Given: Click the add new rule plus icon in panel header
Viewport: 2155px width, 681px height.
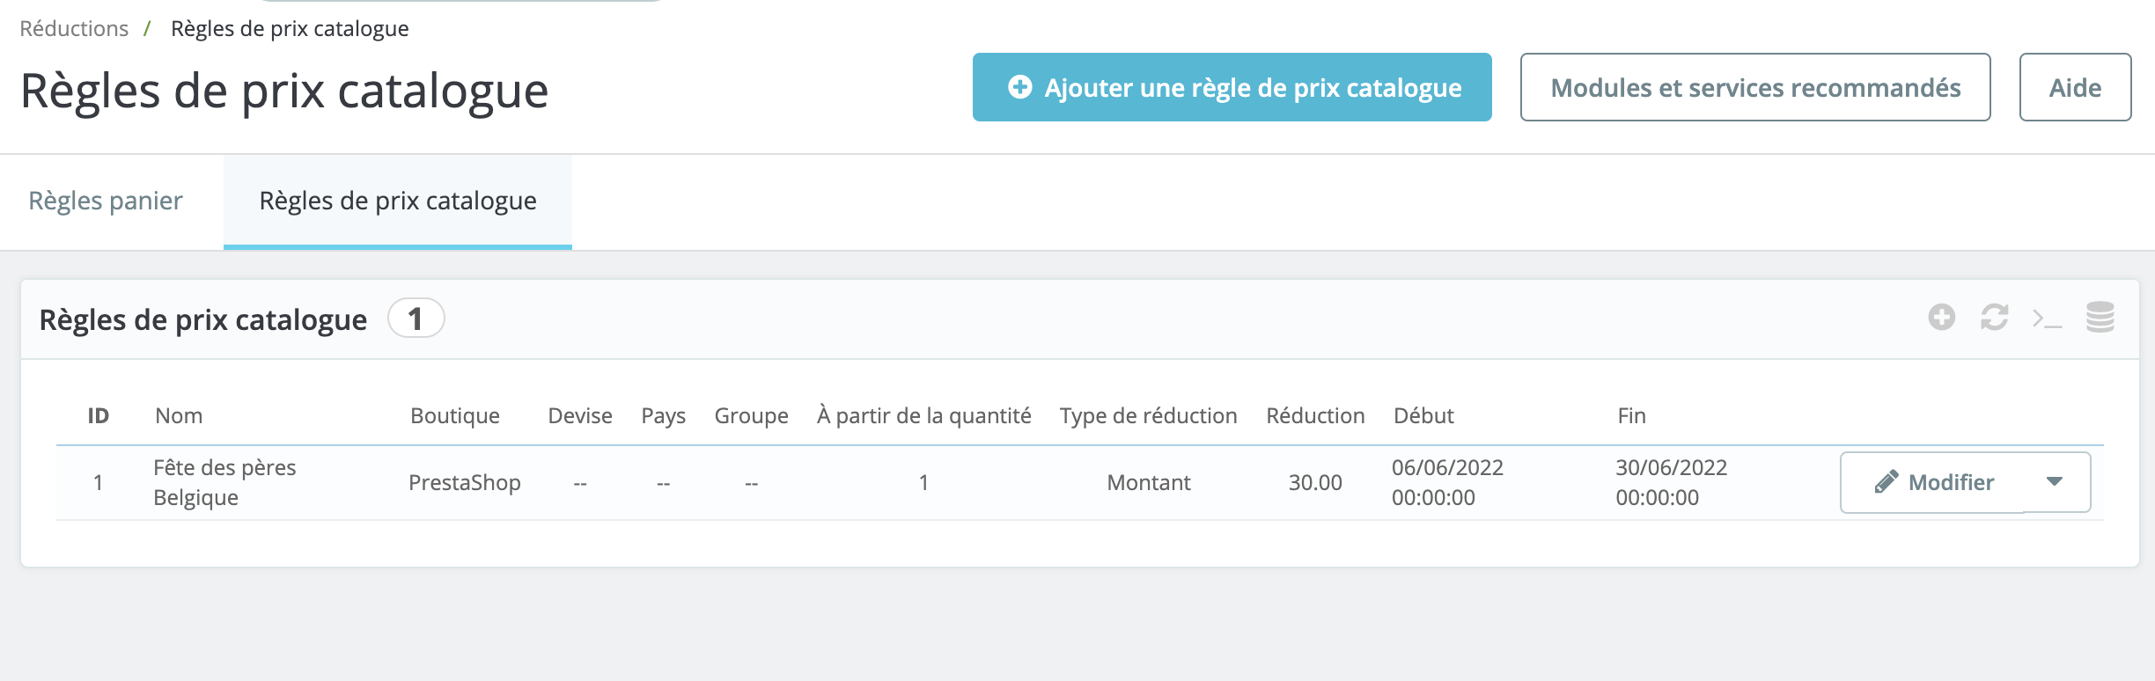Looking at the screenshot, I should [x=1941, y=317].
